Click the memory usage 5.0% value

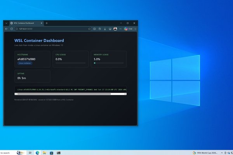click(97, 59)
